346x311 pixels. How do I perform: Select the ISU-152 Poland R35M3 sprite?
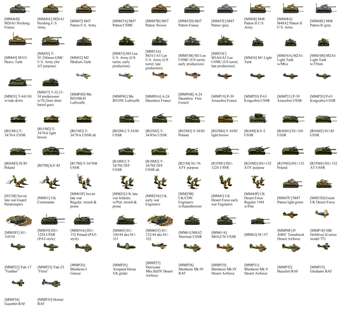(293, 151)
